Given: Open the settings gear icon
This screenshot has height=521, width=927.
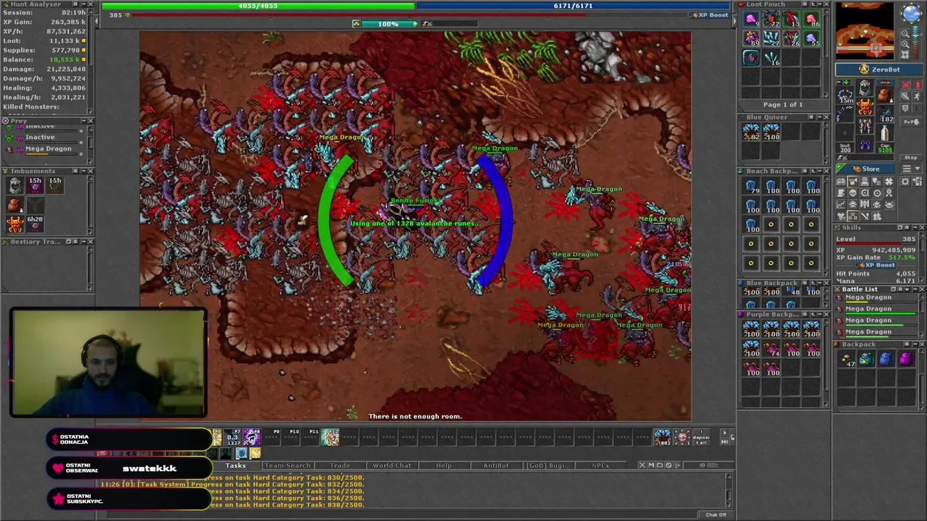Looking at the screenshot, I should coord(905,182).
